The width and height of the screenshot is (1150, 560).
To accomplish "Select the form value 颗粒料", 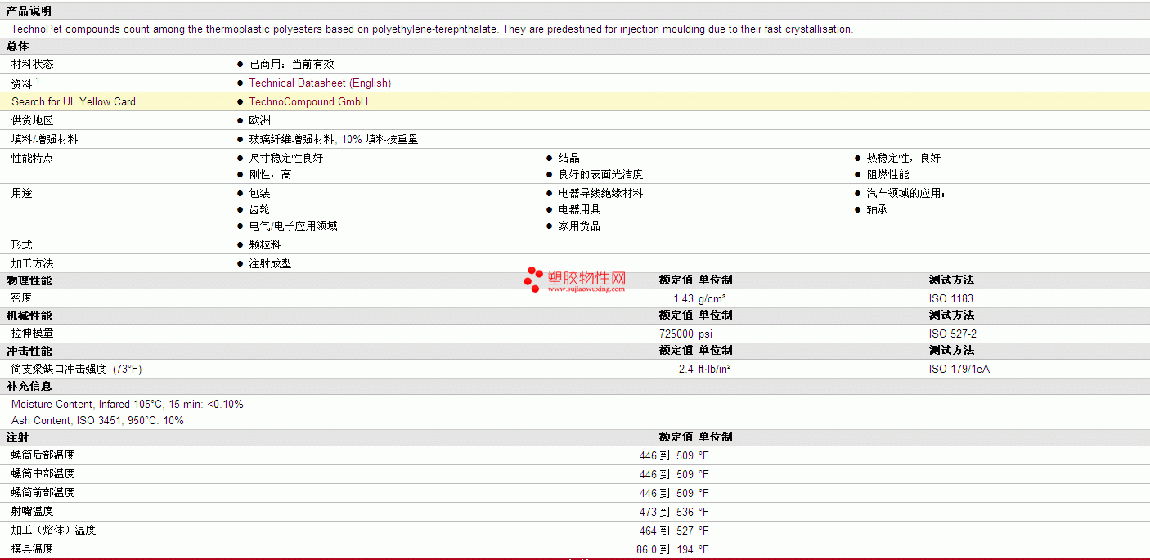I will point(265,244).
